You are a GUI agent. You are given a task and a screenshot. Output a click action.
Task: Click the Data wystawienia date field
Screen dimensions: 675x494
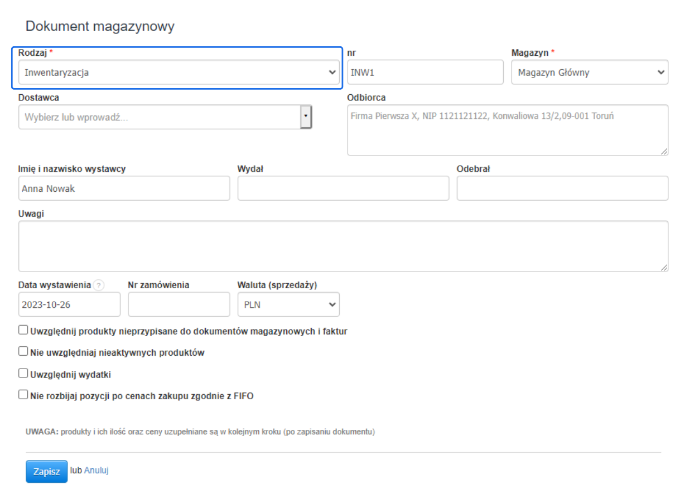(69, 305)
